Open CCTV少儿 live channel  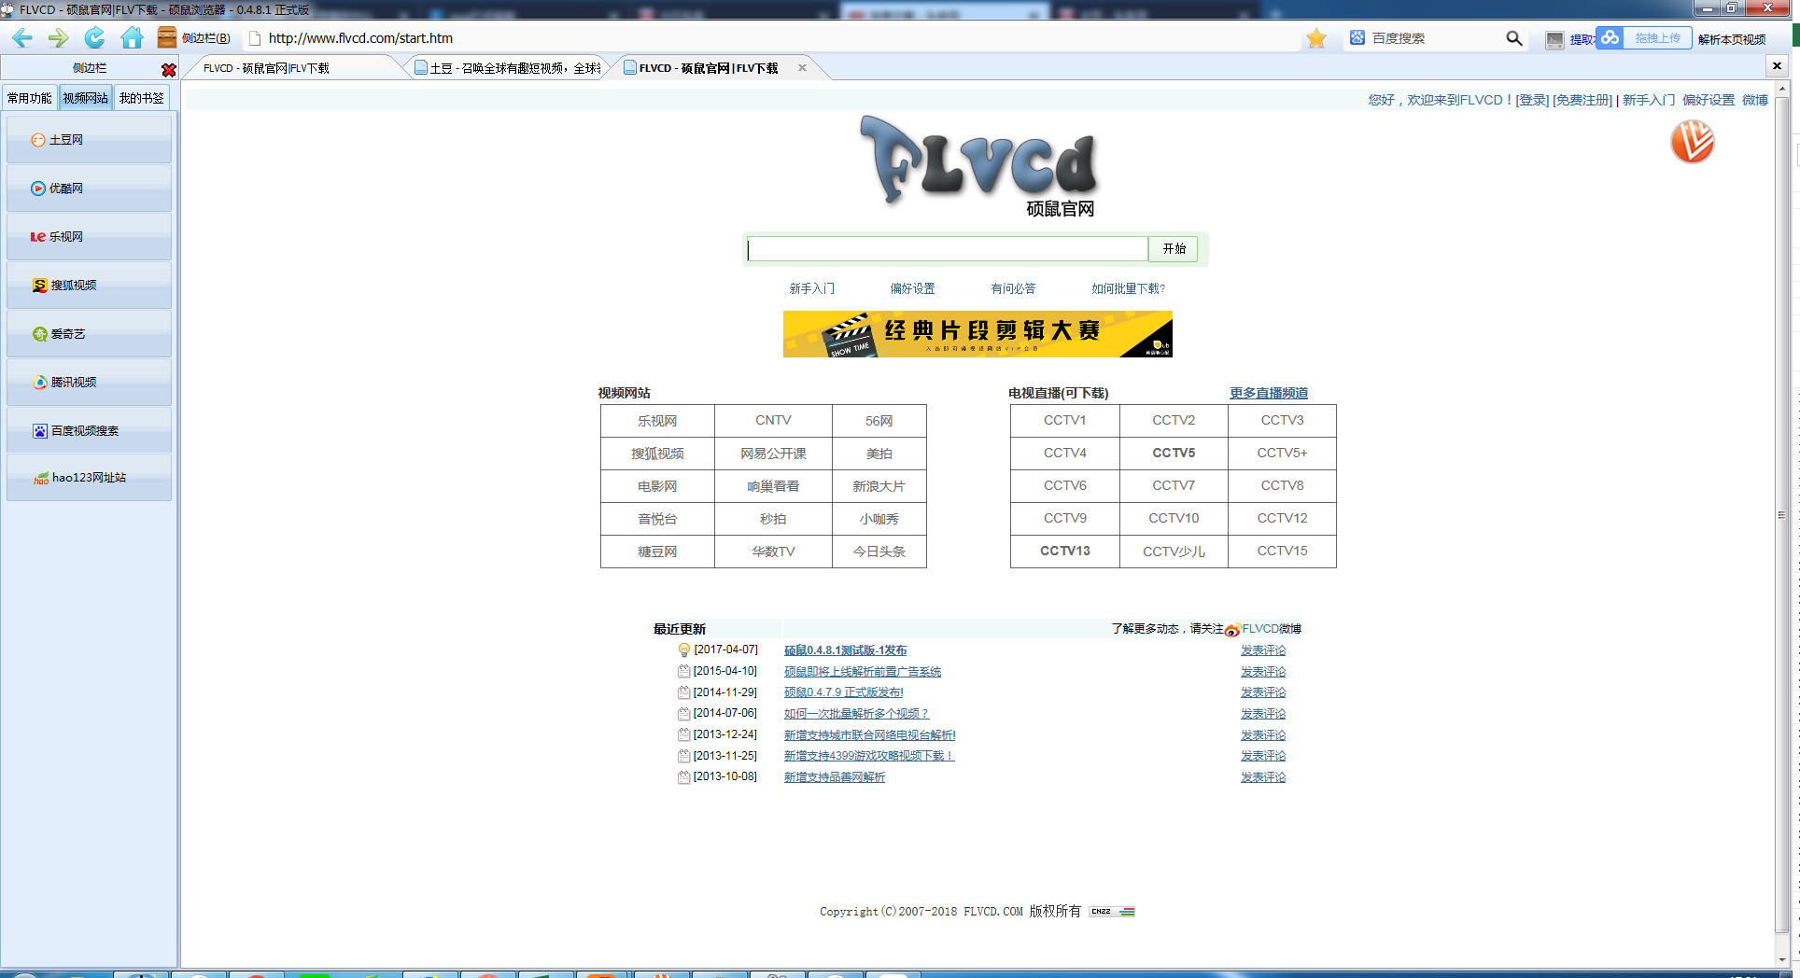coord(1174,552)
